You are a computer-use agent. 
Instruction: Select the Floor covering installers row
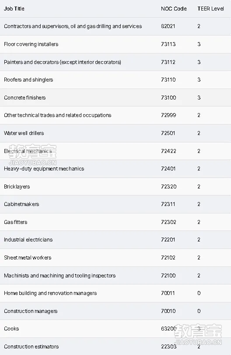click(115, 44)
